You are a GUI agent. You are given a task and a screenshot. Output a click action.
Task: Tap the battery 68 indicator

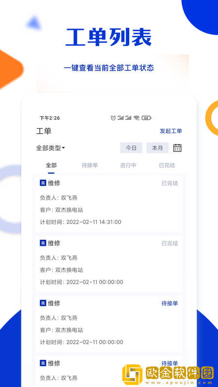(x=146, y=118)
